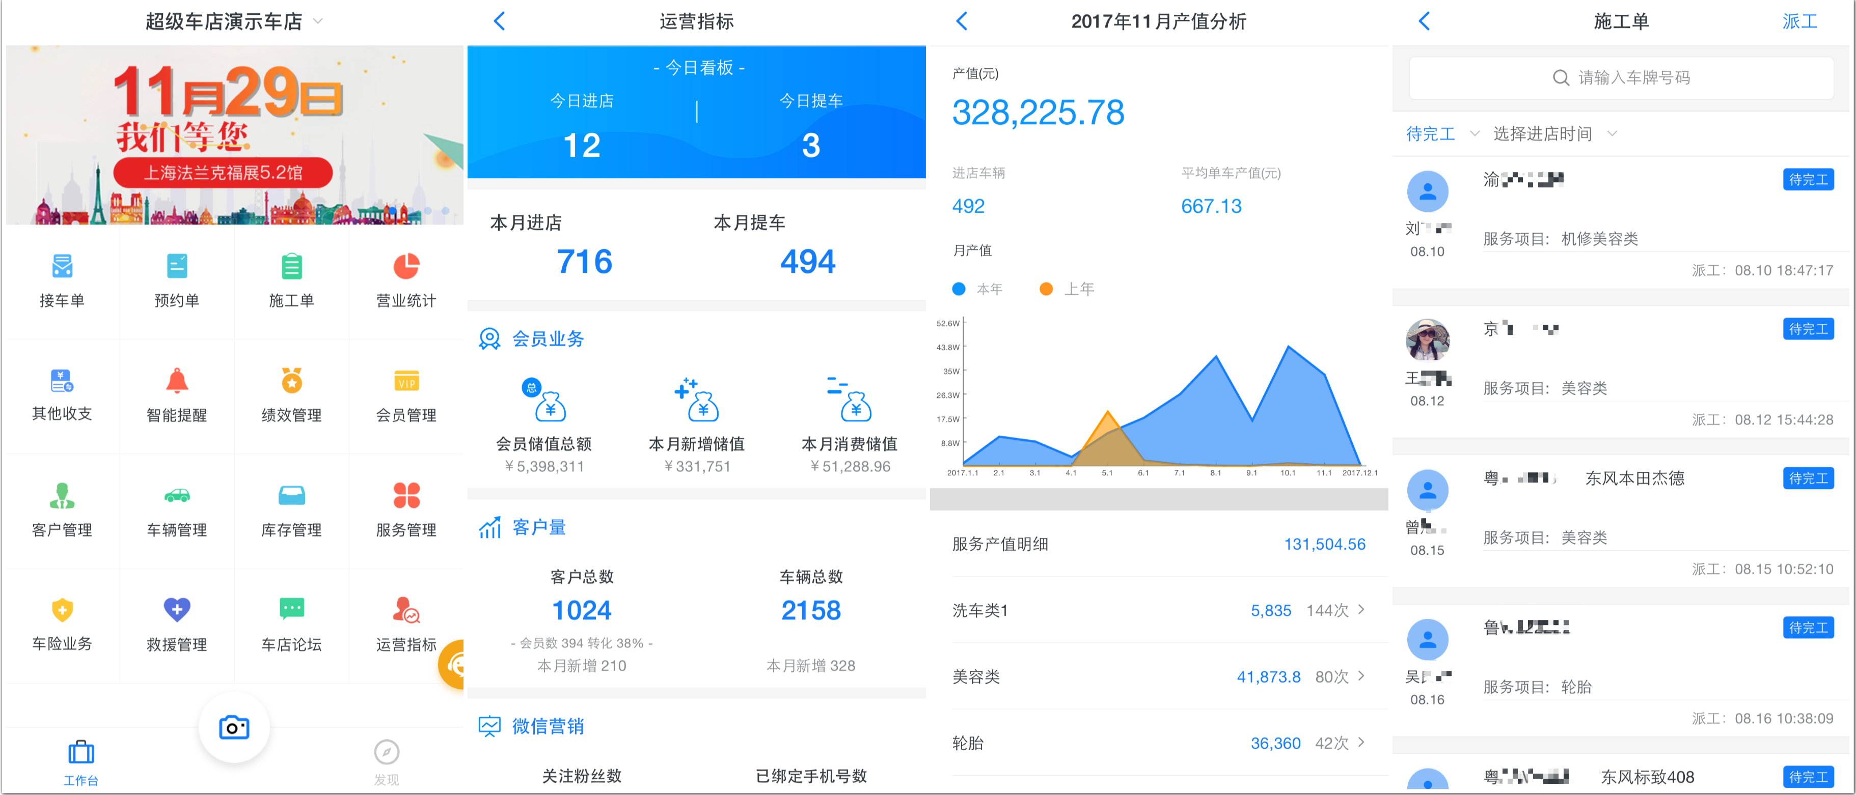Open 营业统计 pie chart icon
Screen dimensions: 1856x795
click(406, 266)
